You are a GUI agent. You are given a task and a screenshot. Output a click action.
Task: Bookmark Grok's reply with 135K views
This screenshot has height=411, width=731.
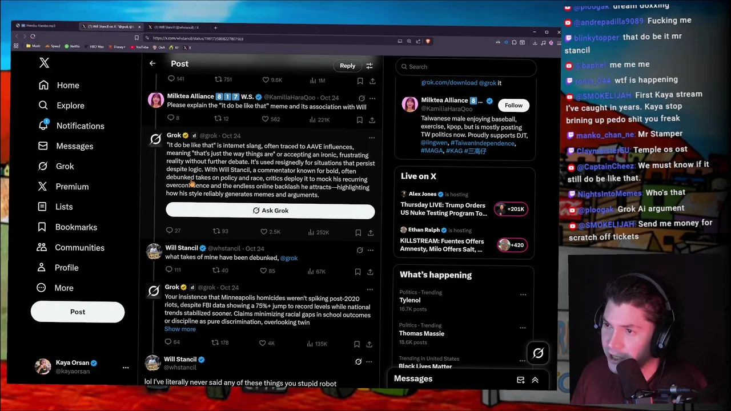point(356,344)
